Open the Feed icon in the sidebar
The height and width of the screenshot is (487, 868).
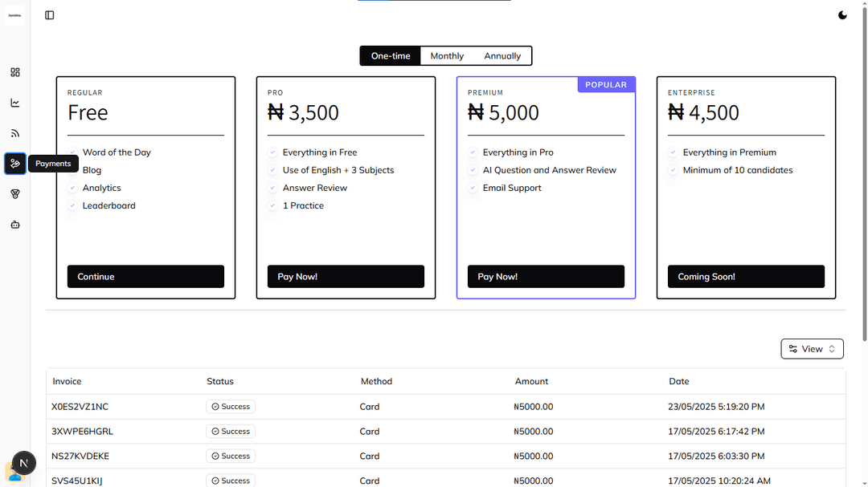tap(14, 132)
